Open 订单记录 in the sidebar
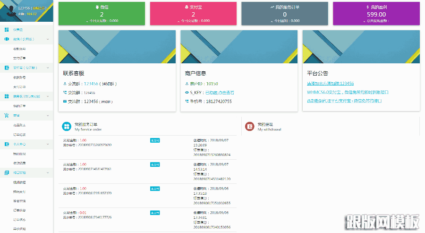425x233 pixels. (x=19, y=134)
